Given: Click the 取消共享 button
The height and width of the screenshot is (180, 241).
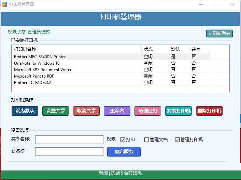Looking at the screenshot, I should point(86,111).
